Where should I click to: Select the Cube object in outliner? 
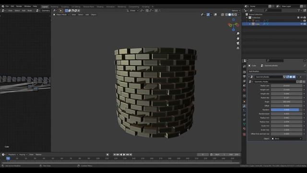257,24
